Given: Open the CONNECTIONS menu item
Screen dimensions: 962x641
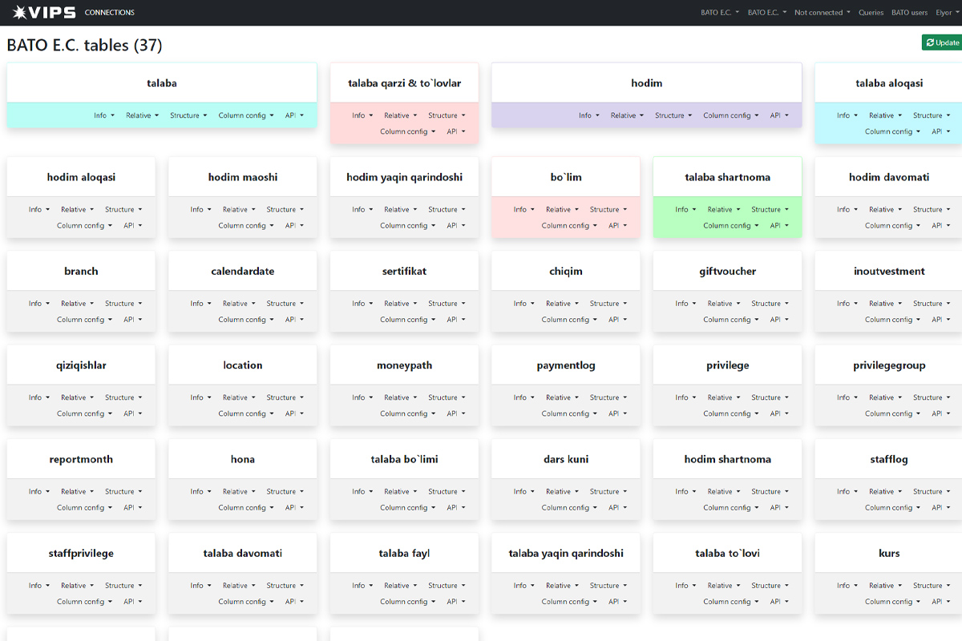Looking at the screenshot, I should click(109, 13).
